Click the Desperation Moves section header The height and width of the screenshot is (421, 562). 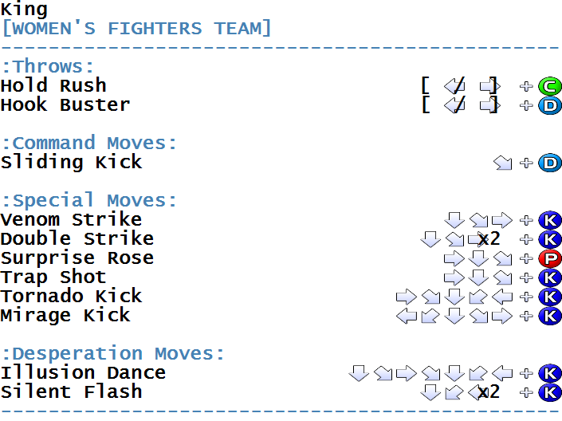coord(113,353)
